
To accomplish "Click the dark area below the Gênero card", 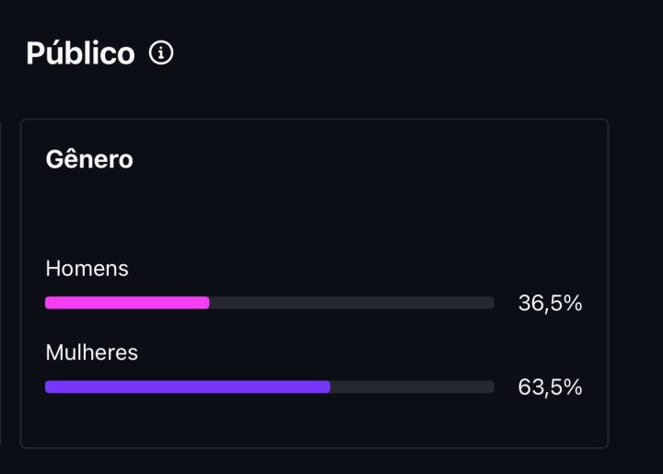I will pyautogui.click(x=314, y=461).
